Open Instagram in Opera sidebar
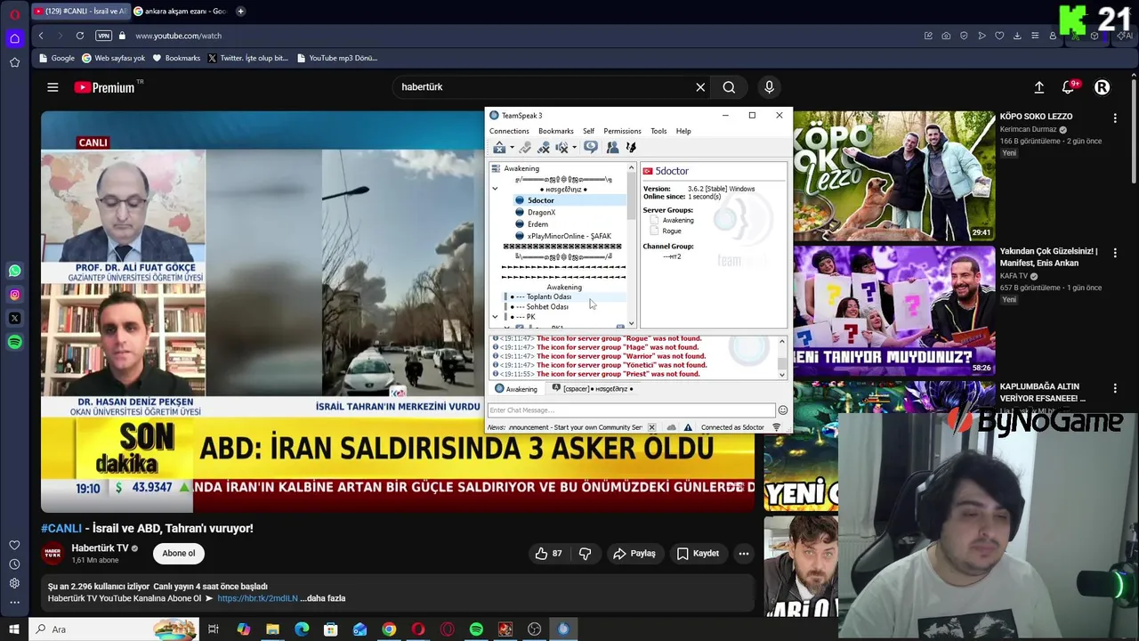The width and height of the screenshot is (1139, 641). click(x=14, y=295)
